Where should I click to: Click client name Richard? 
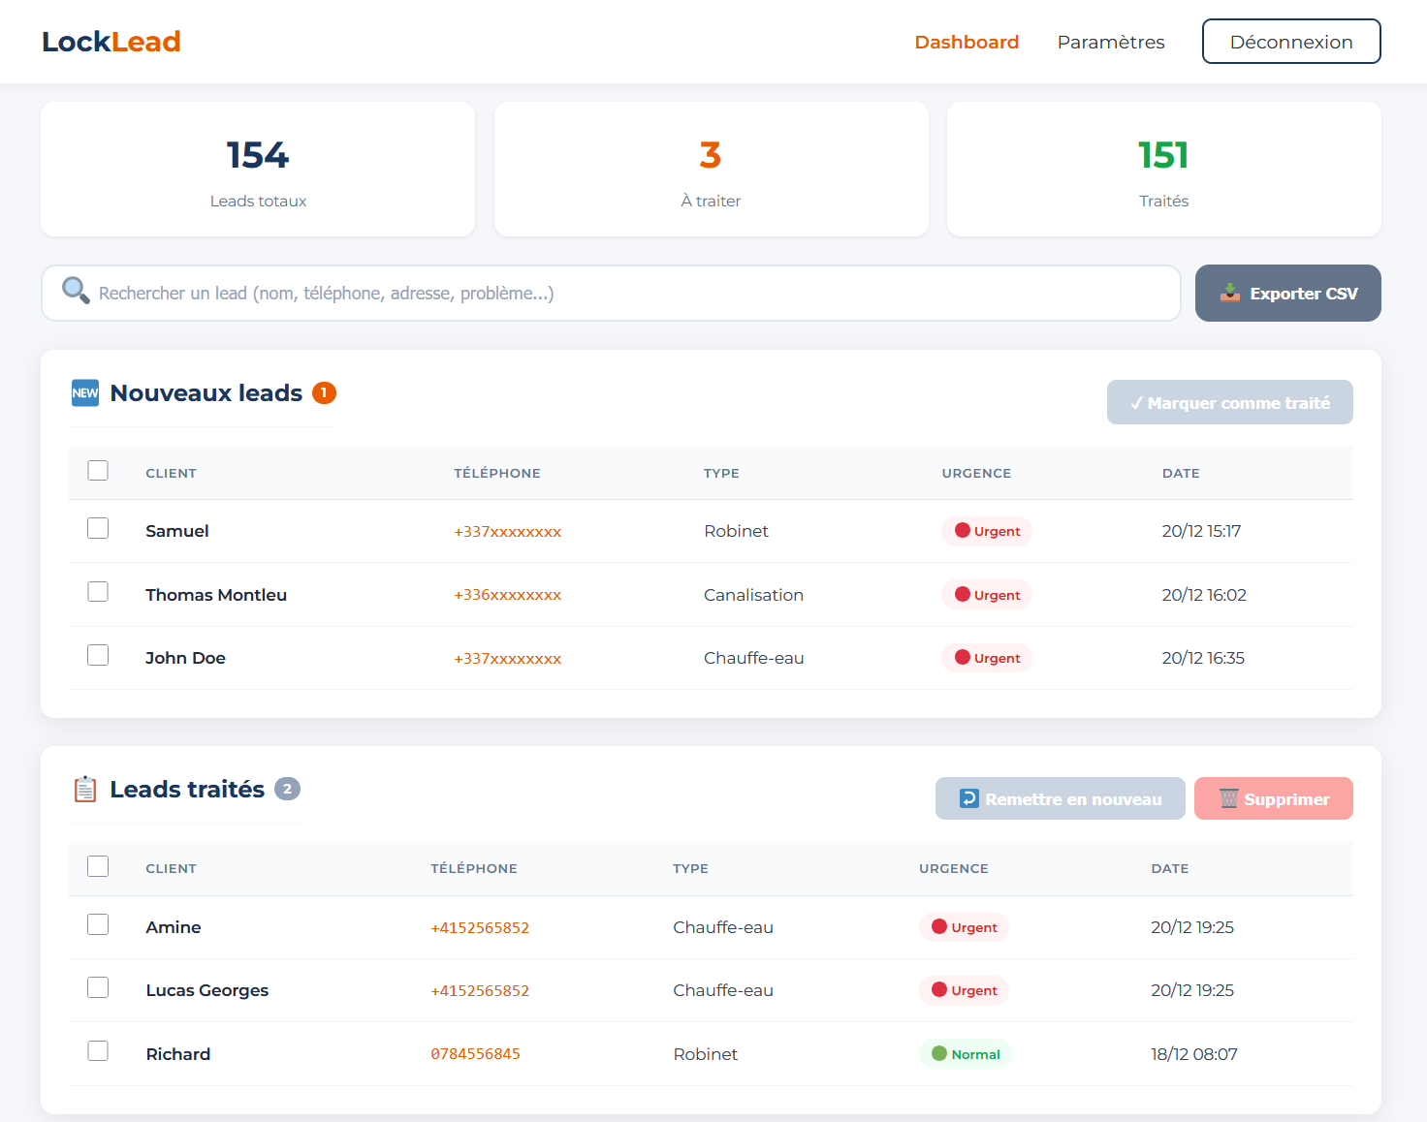pos(178,1054)
